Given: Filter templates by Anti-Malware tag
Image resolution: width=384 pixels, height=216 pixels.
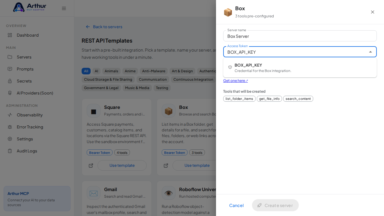Looking at the screenshot, I should tap(154, 71).
